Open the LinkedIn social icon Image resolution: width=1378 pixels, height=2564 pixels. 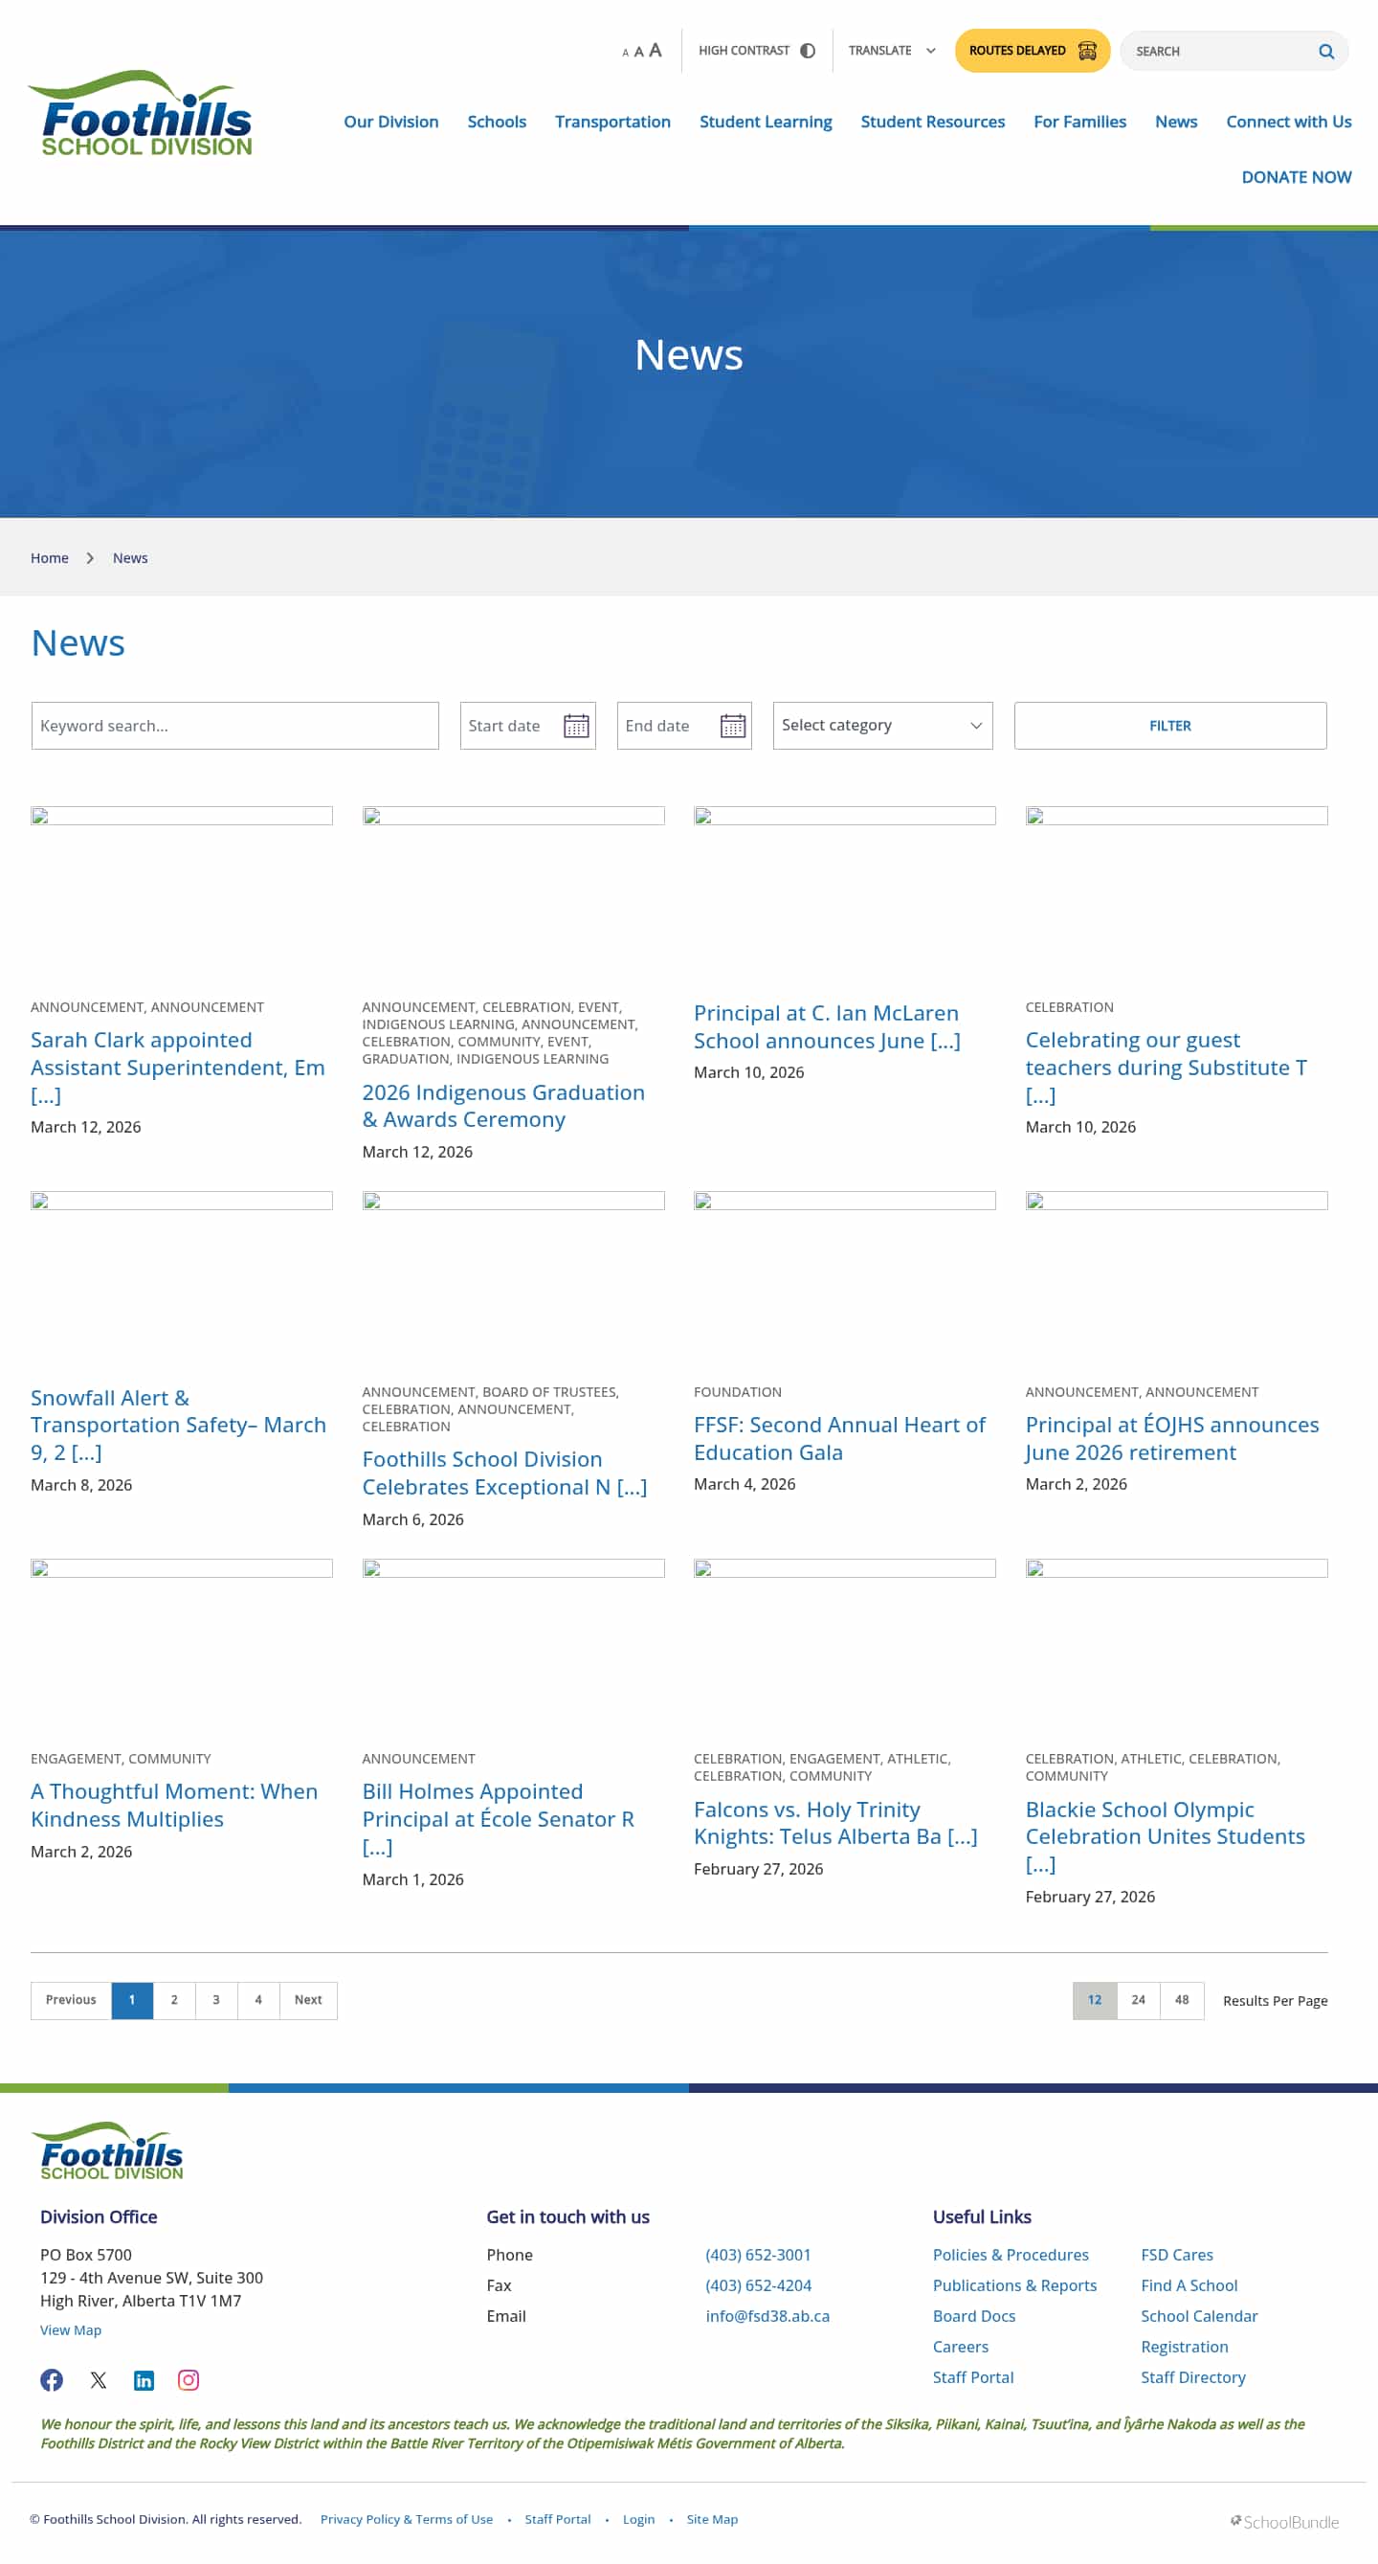click(x=144, y=2379)
